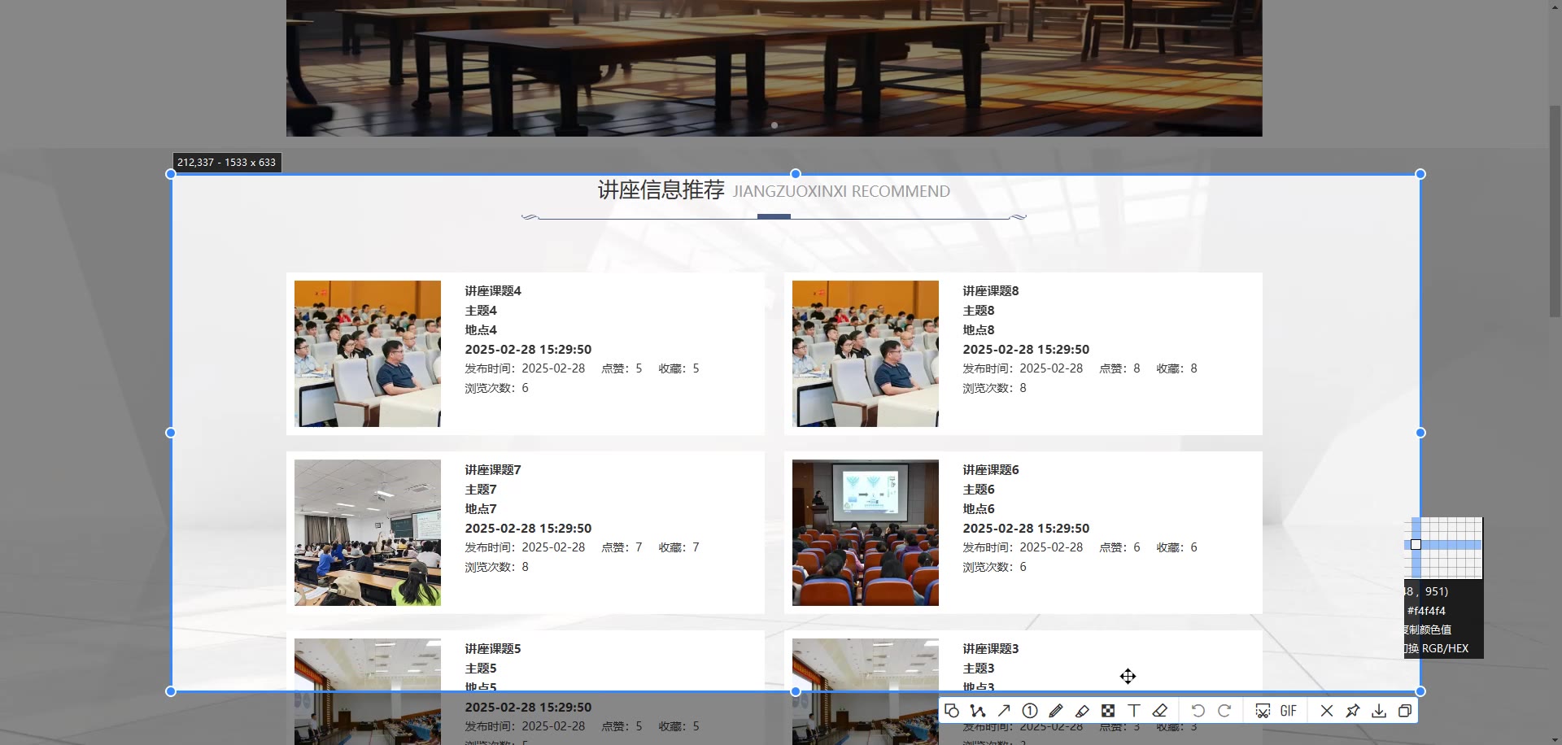Select the 主题4 text
The height and width of the screenshot is (745, 1562).
(481, 311)
